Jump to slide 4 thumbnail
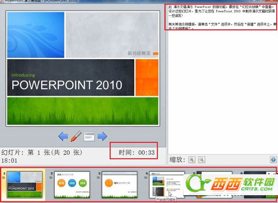 coord(167,184)
